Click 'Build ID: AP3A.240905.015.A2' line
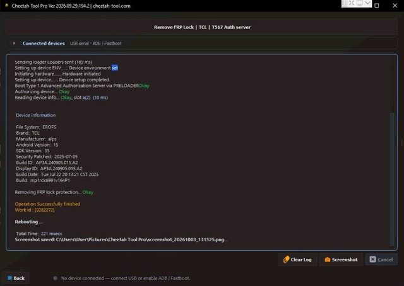This screenshot has height=286, width=404. point(47,163)
